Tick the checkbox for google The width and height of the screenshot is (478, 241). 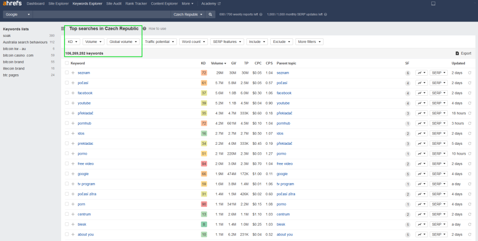pyautogui.click(x=67, y=174)
